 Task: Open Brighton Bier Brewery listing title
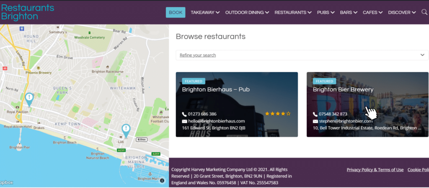[x=343, y=89]
